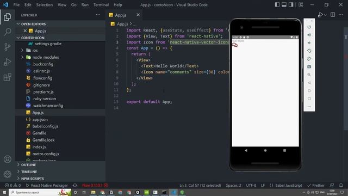
Task: Tap the recents button on the phone screen
Action: pyautogui.click(x=284, y=150)
